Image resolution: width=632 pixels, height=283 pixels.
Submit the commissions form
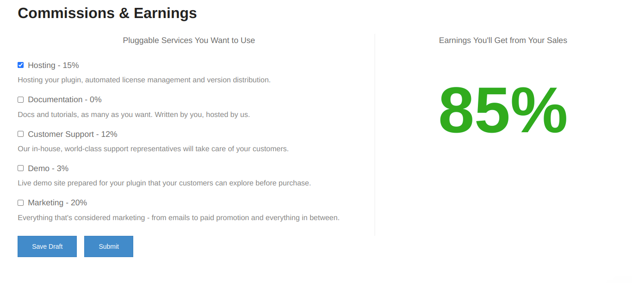[109, 246]
